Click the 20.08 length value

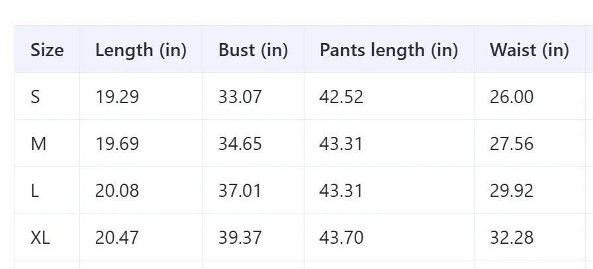117,191
